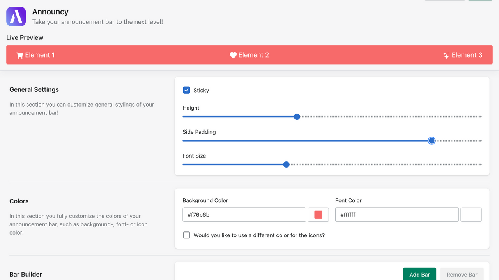Click the Font Size slider handle
Screen dimensions: 499x280
point(286,164)
